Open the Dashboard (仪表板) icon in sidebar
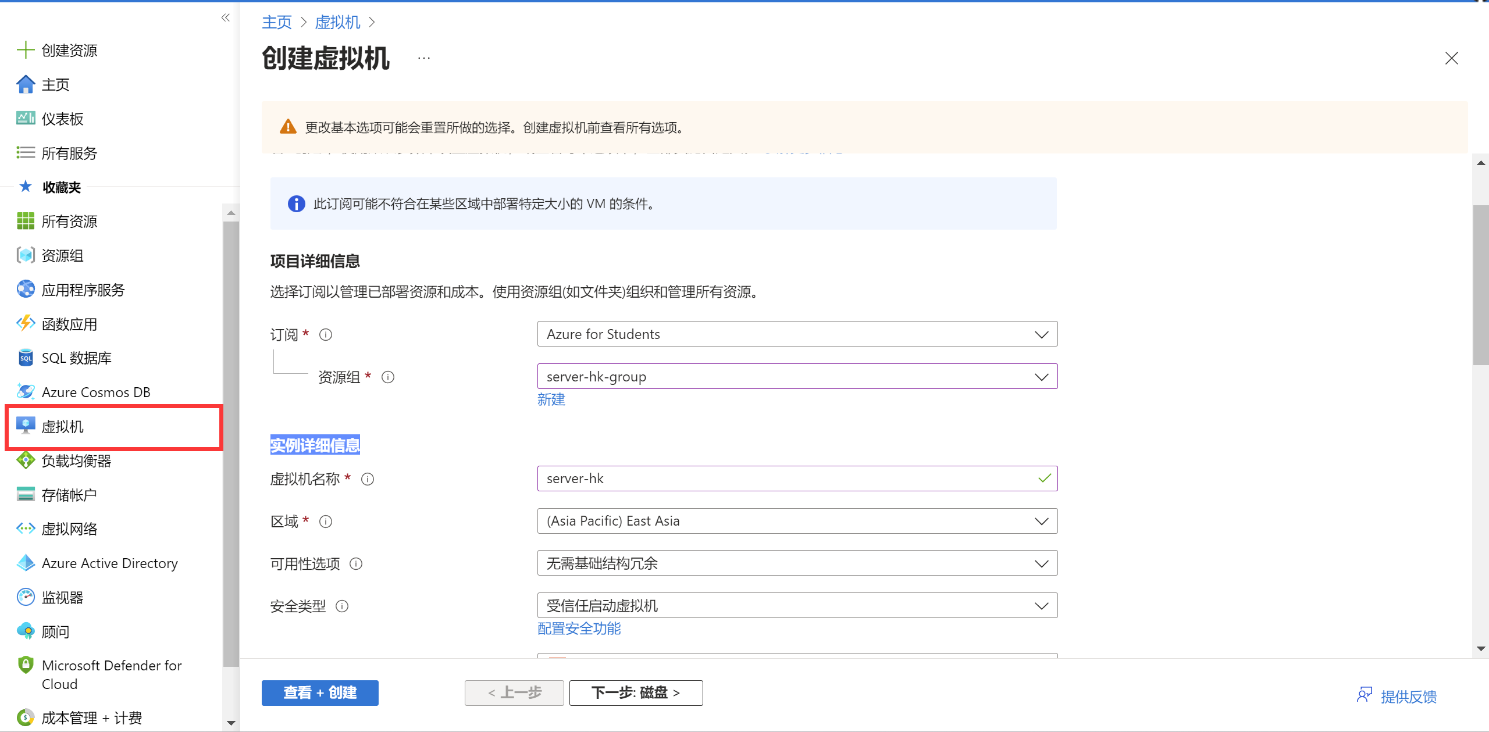Image resolution: width=1489 pixels, height=732 pixels. (x=25, y=119)
